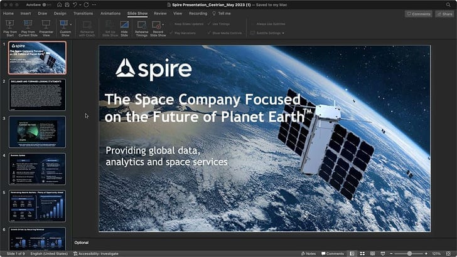Click the Hide Slide button
The image size is (457, 257).
pos(124,28)
